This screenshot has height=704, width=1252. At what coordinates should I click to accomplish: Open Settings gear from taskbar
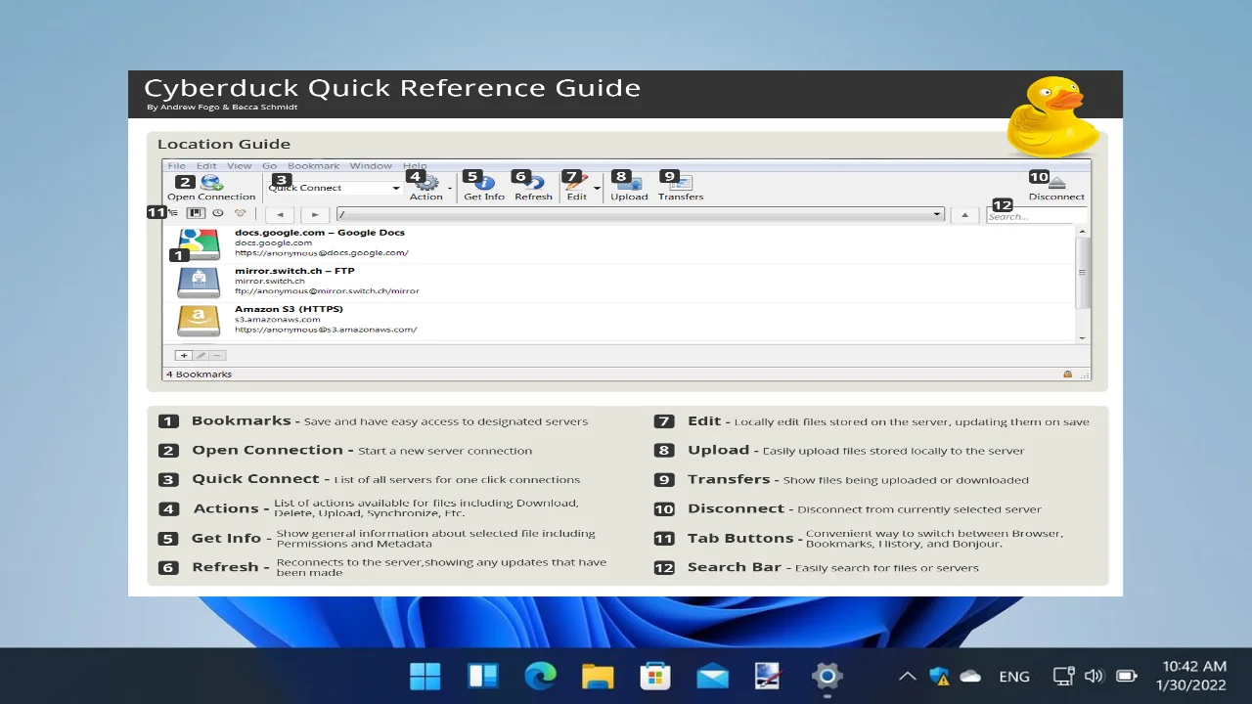point(827,676)
